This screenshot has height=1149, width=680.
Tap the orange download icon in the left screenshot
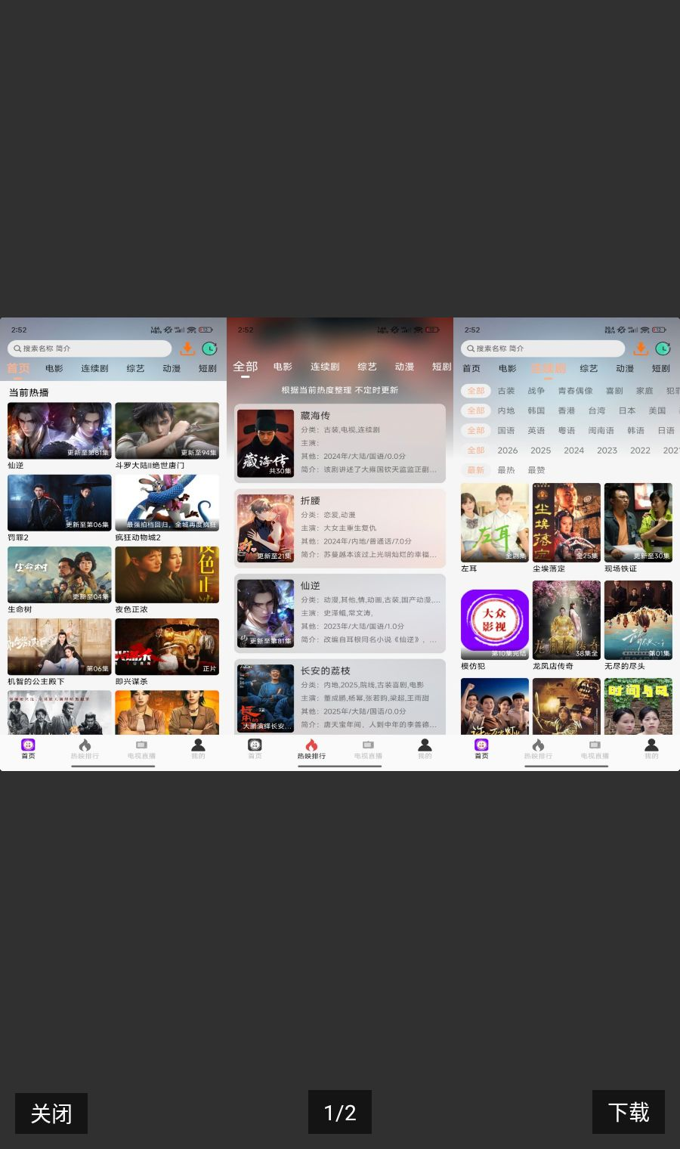[187, 348]
